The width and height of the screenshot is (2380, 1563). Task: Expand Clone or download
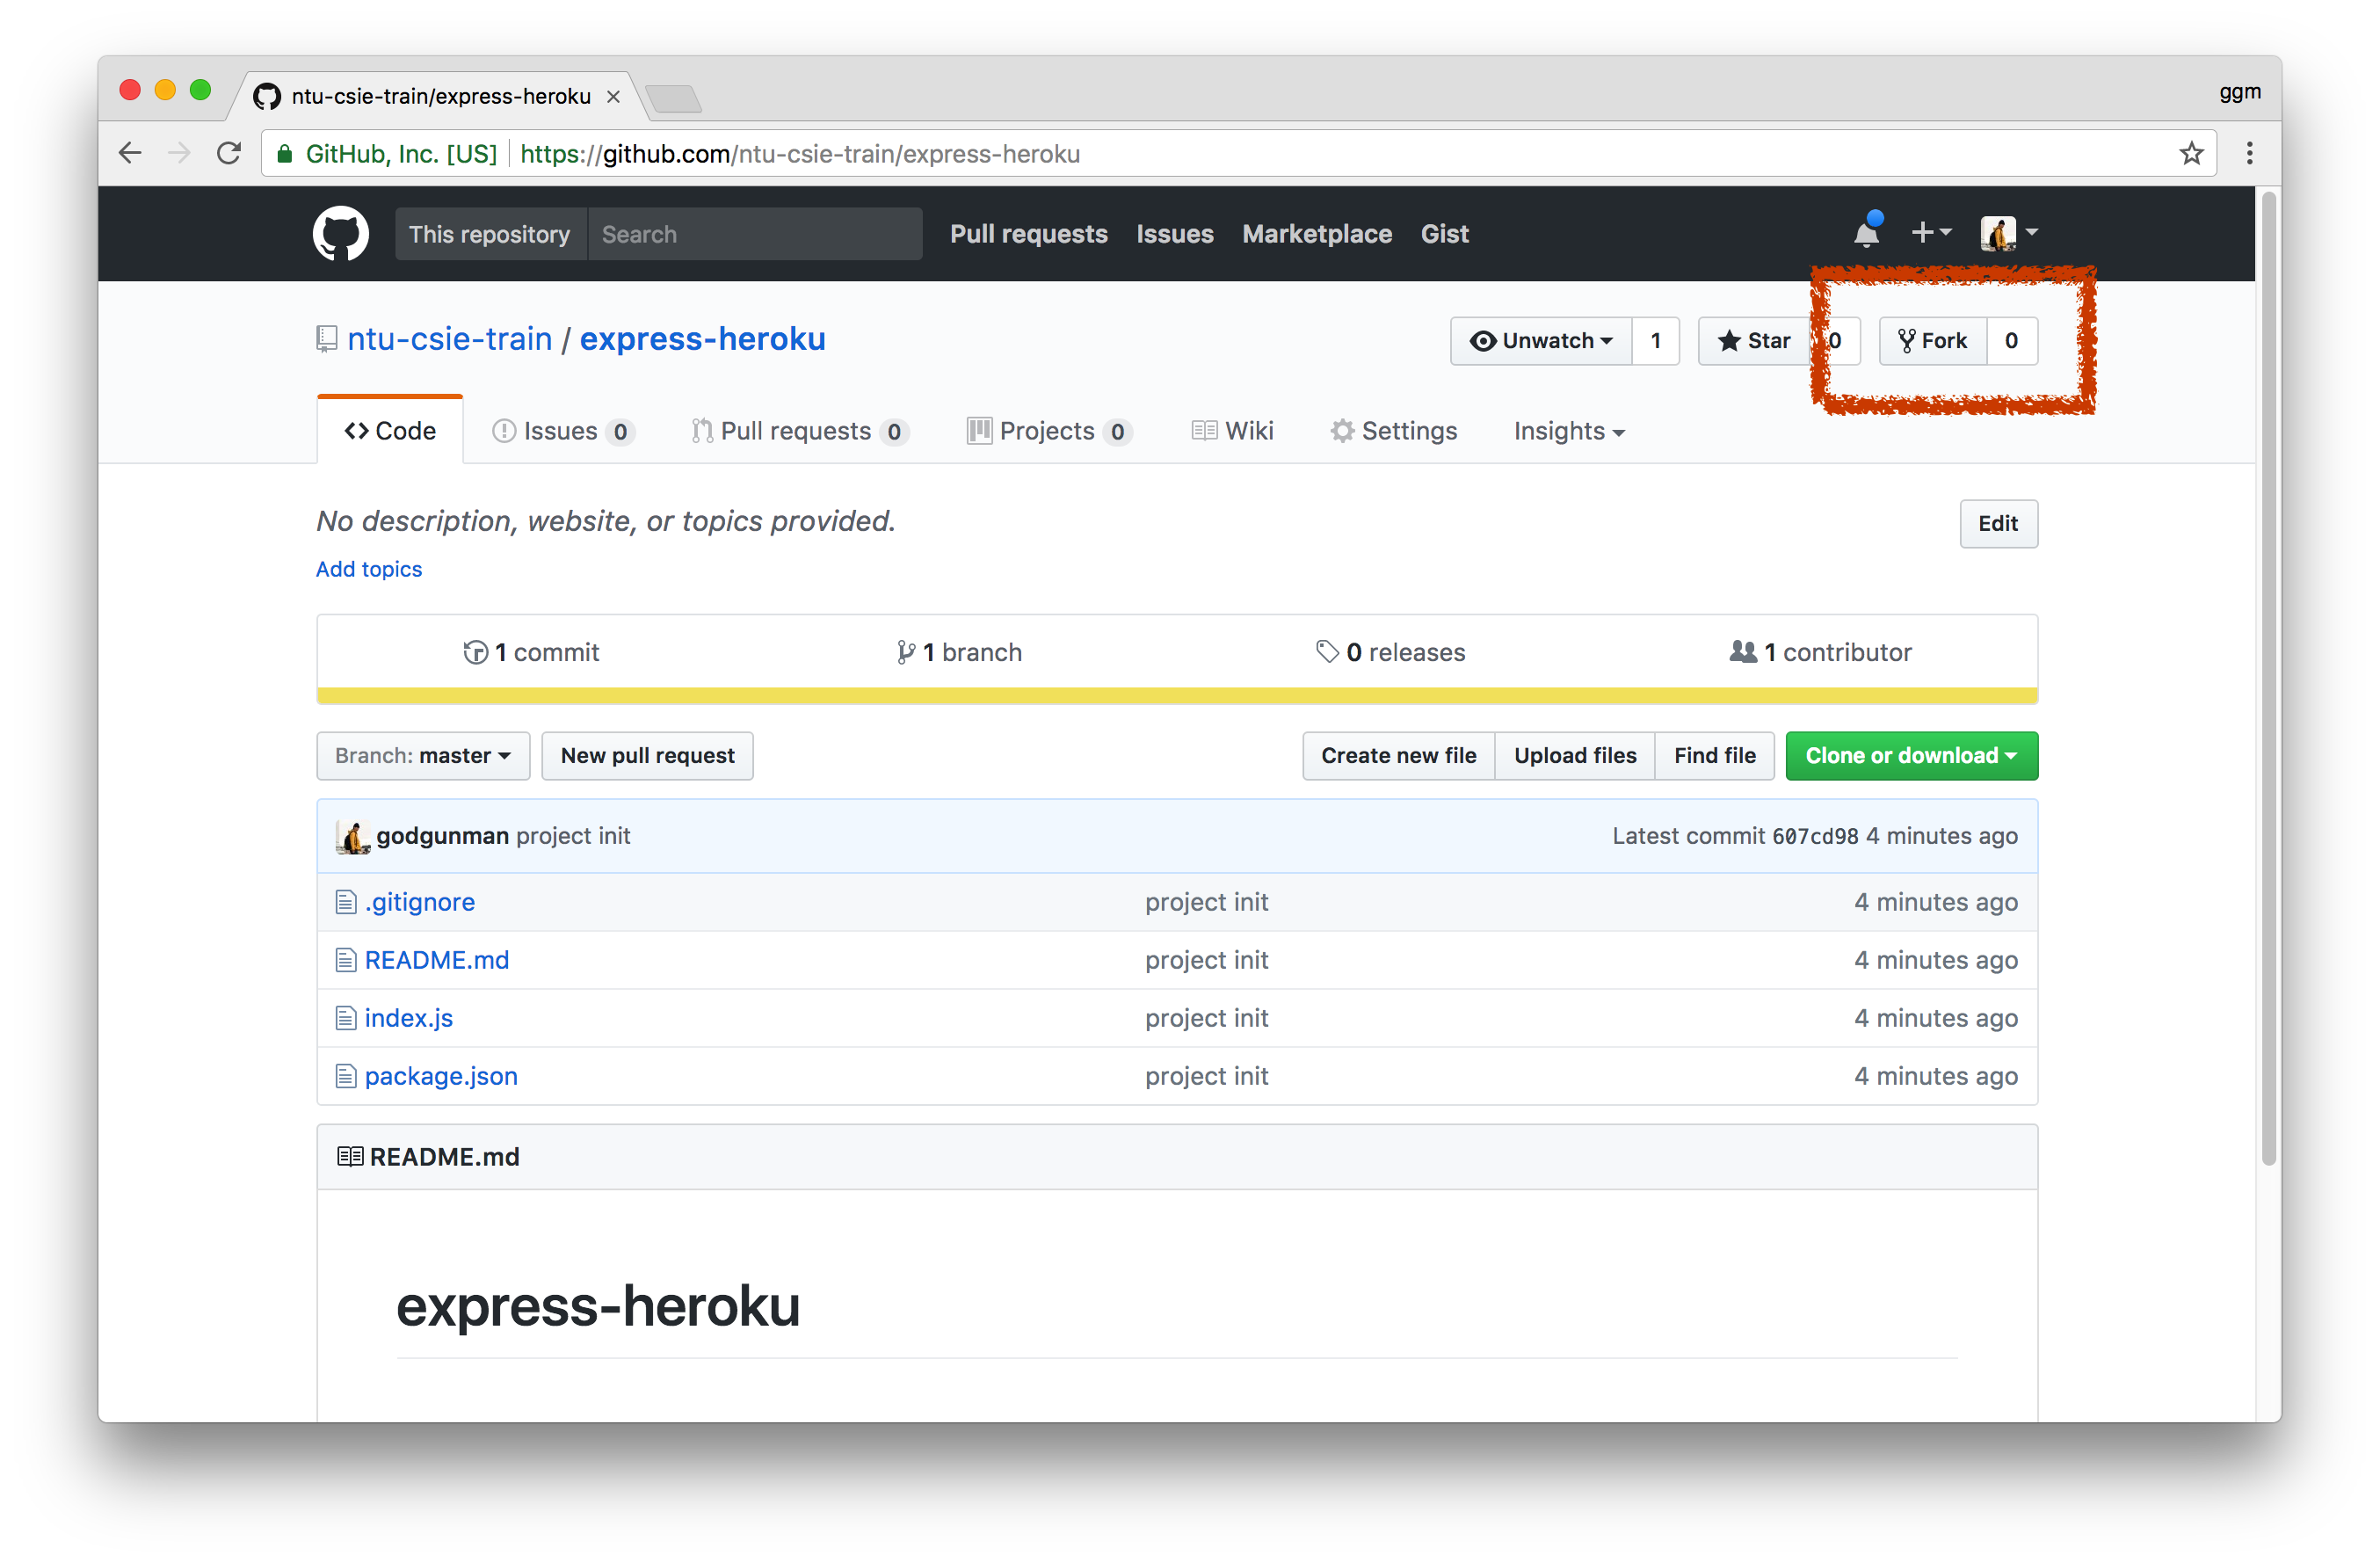point(1911,755)
